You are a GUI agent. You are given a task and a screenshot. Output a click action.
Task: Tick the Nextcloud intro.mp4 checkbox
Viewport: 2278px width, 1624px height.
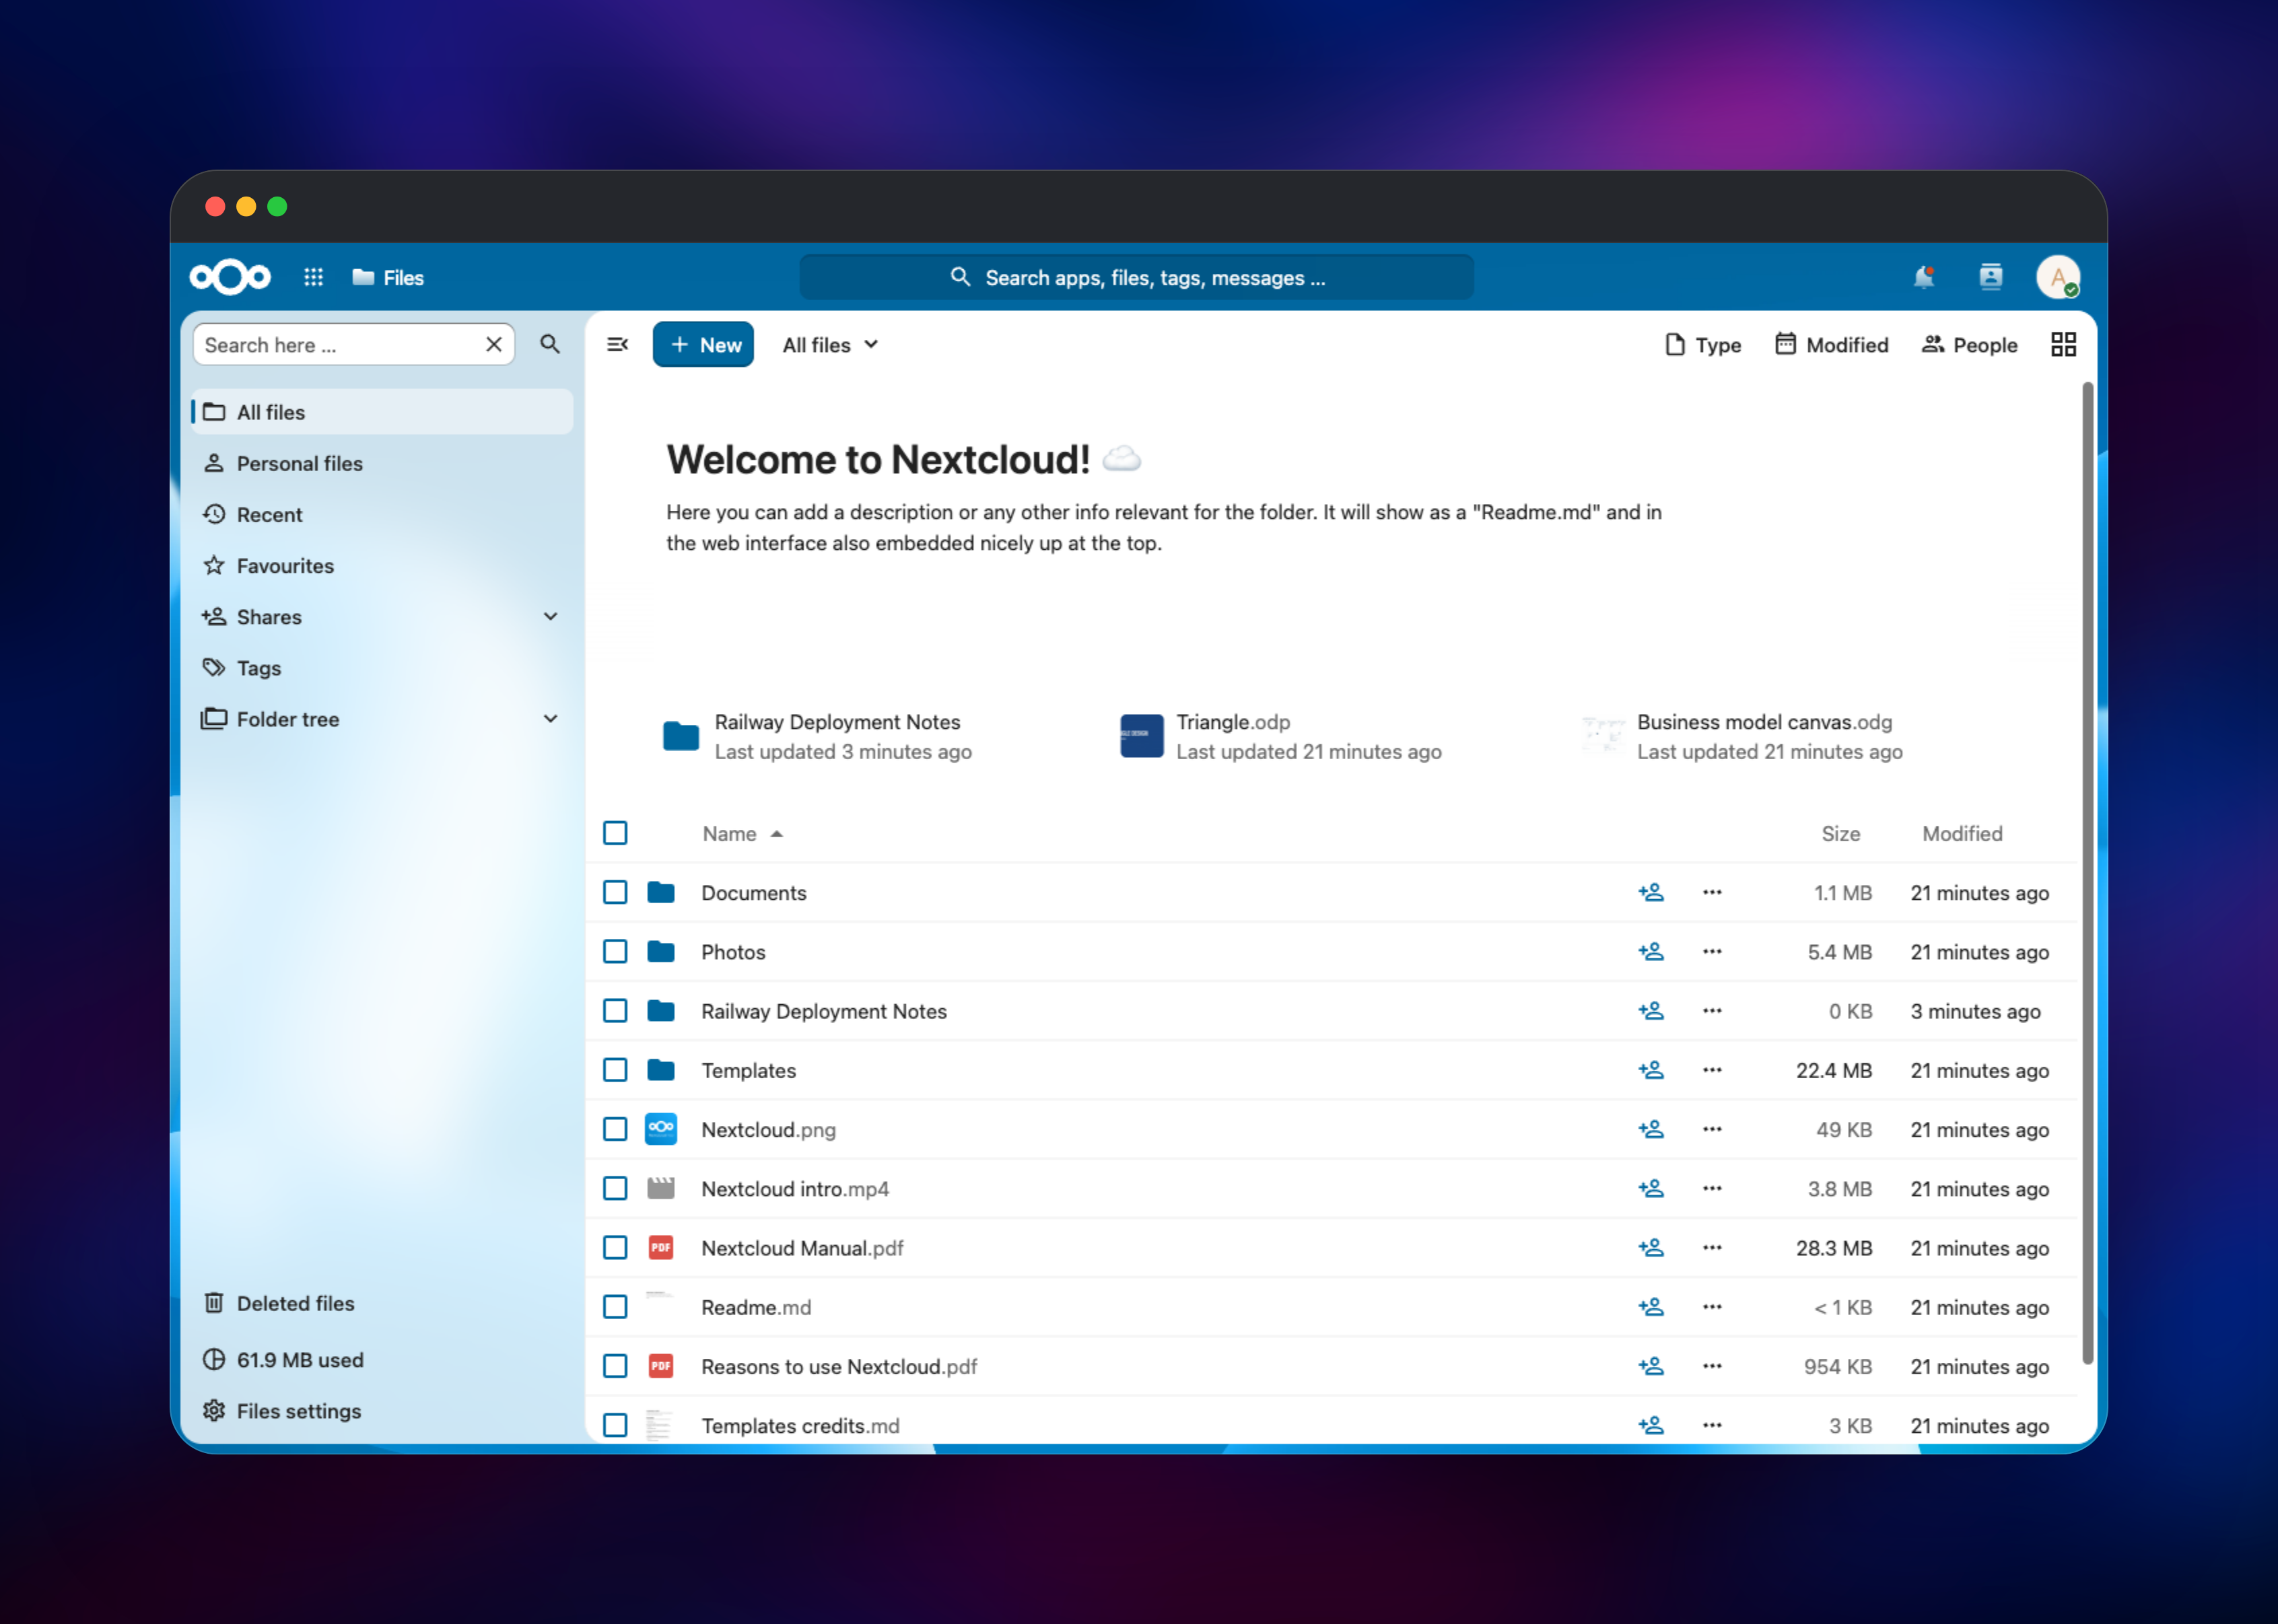615,1188
